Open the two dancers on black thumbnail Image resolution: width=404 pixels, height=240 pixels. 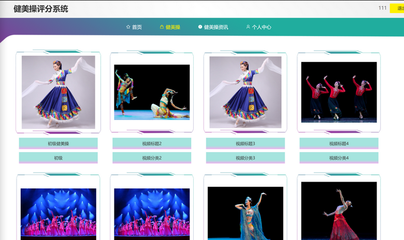(152, 92)
